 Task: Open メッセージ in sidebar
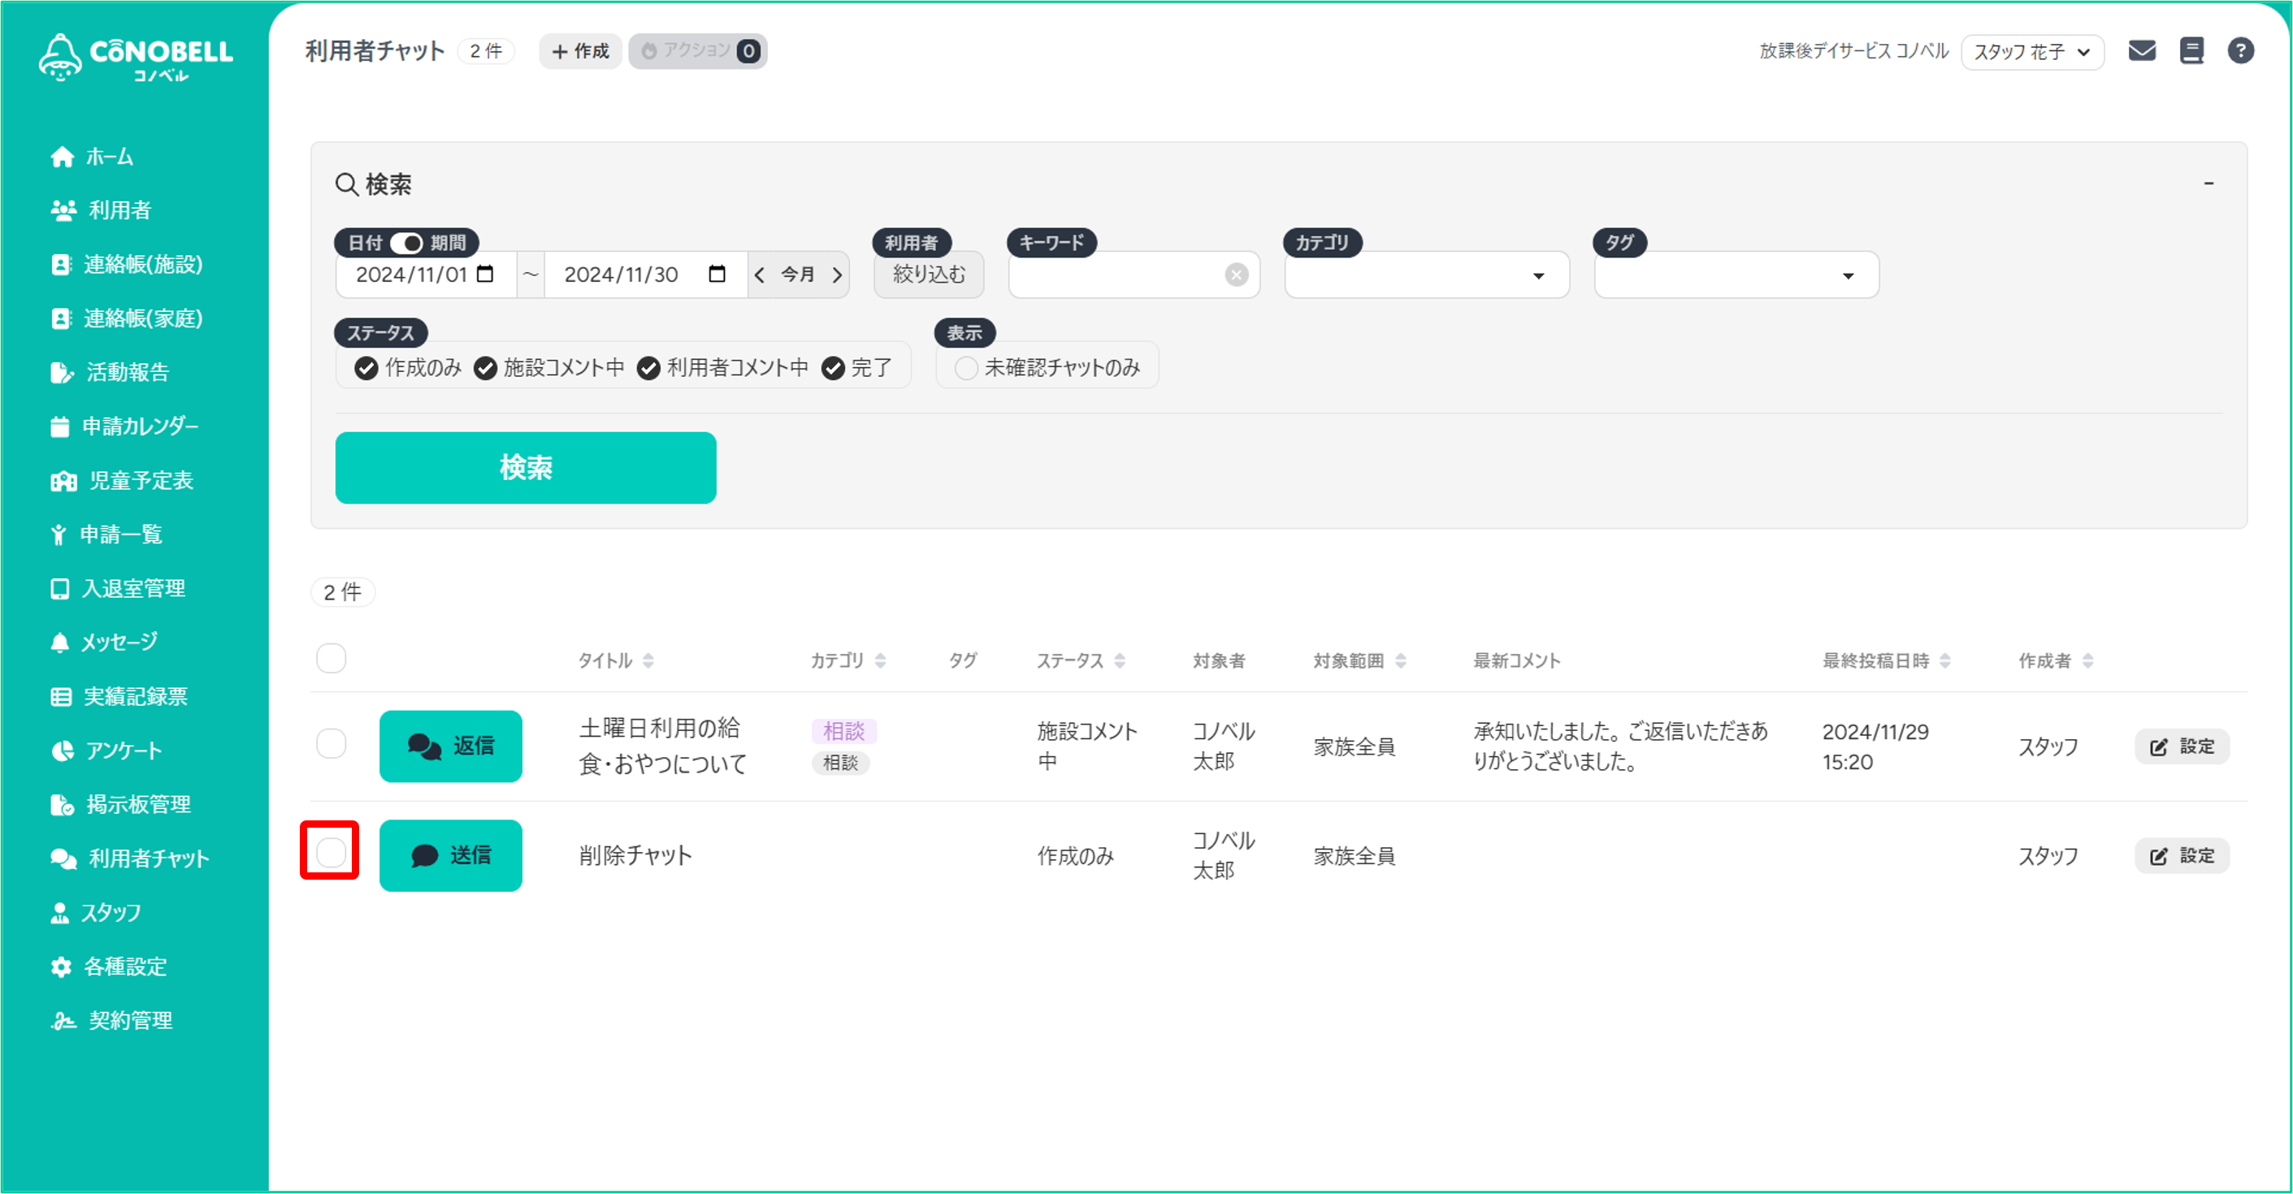[103, 642]
